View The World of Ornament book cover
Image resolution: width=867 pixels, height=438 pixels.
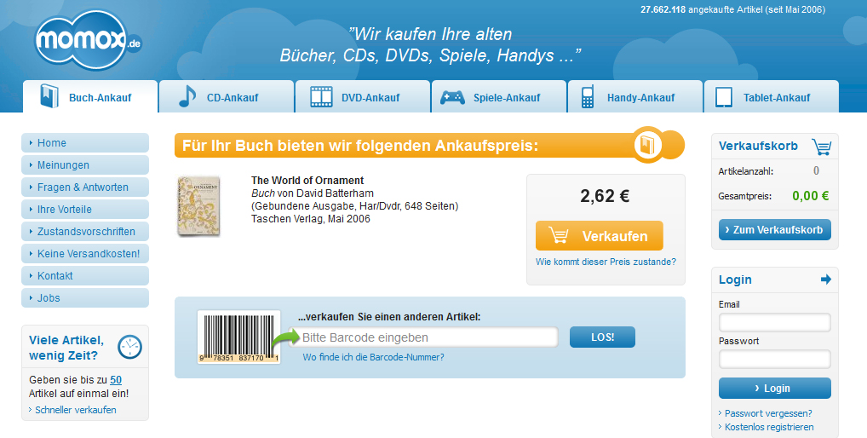click(198, 206)
